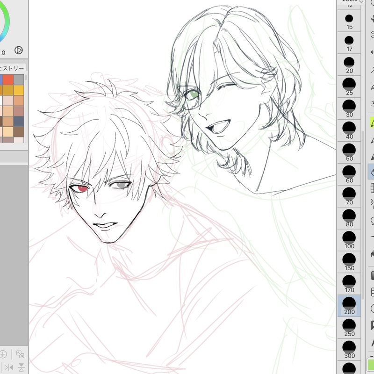Set brush size preset to 15
Image resolution: width=374 pixels, height=374 pixels.
tap(349, 21)
